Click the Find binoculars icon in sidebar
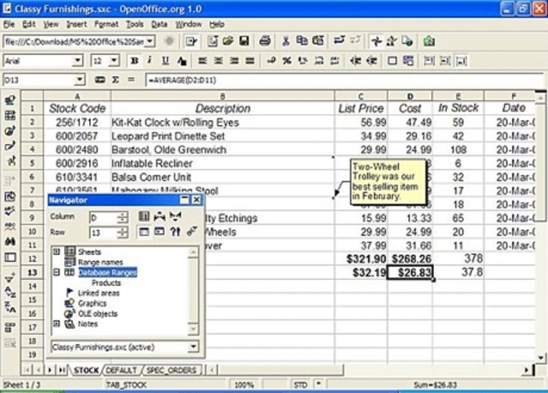Image resolution: width=548 pixels, height=393 pixels. coord(10,241)
